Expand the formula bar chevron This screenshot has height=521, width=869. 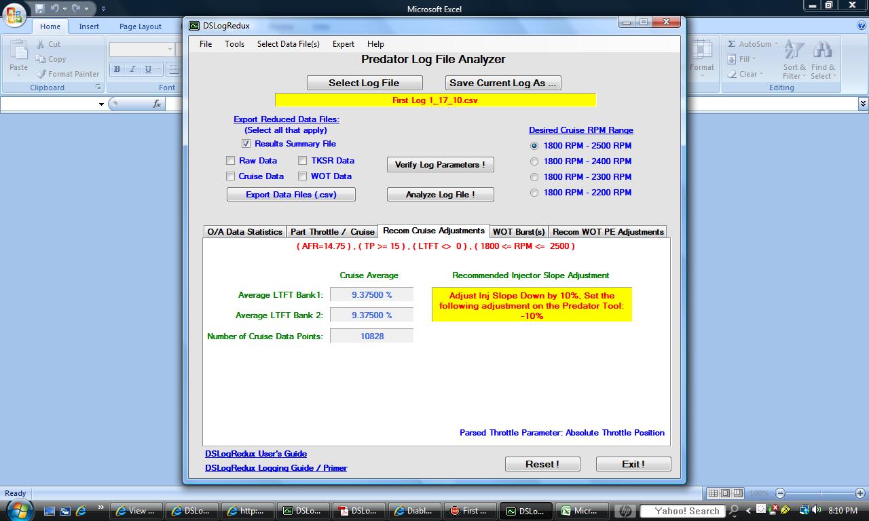(x=863, y=104)
